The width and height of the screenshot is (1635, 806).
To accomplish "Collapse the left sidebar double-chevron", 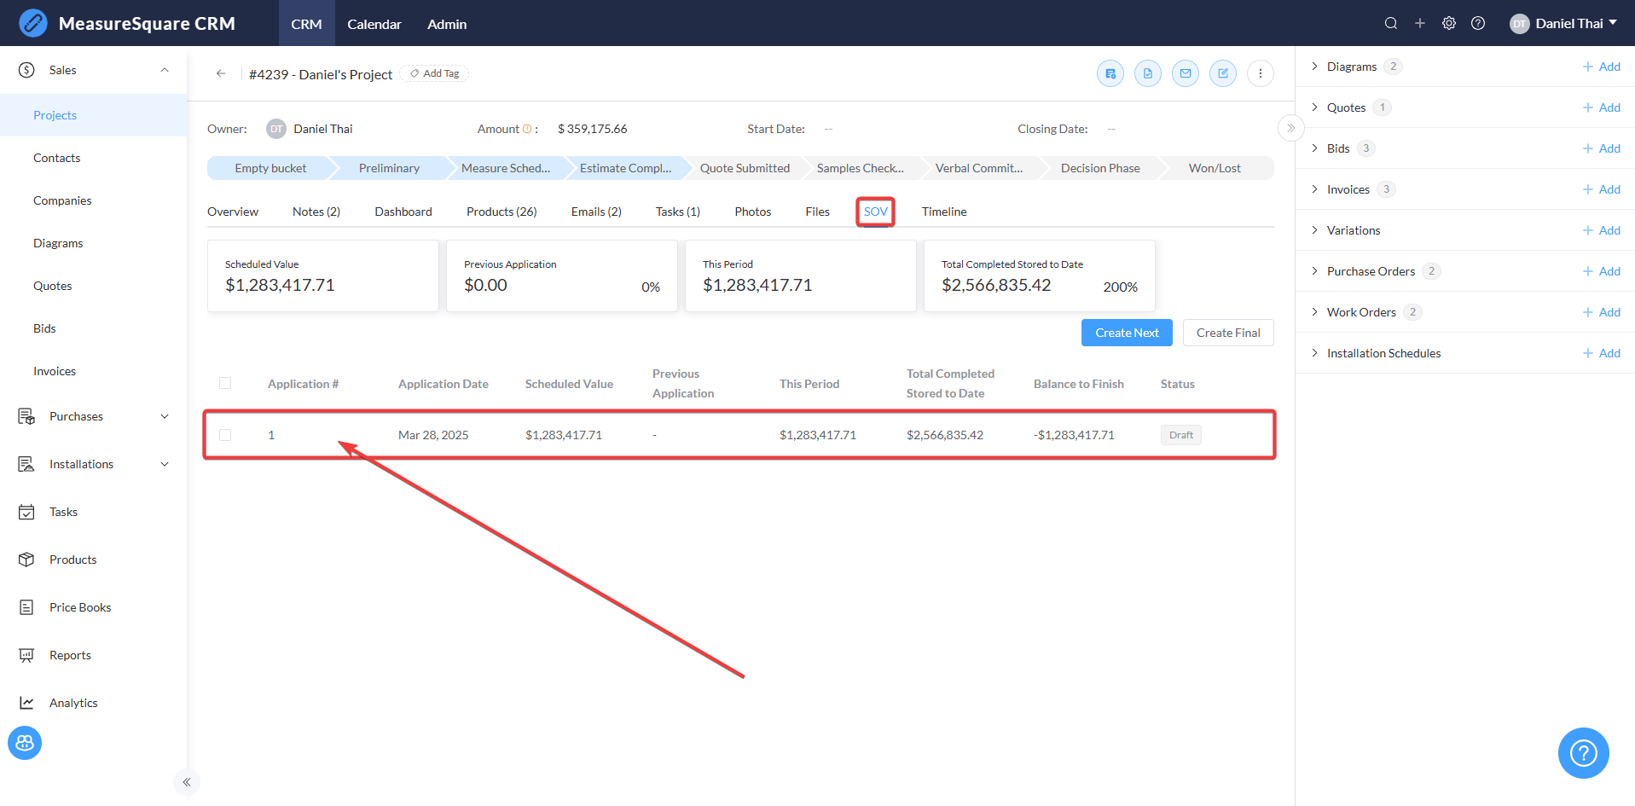I will (187, 782).
